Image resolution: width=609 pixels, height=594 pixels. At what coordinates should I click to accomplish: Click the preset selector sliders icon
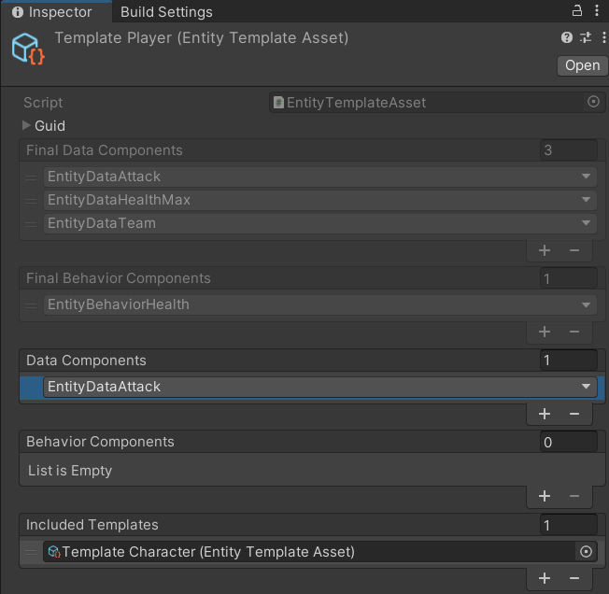[x=586, y=38]
